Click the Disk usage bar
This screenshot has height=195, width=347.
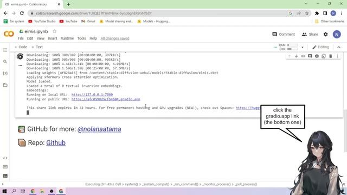[x=293, y=49]
